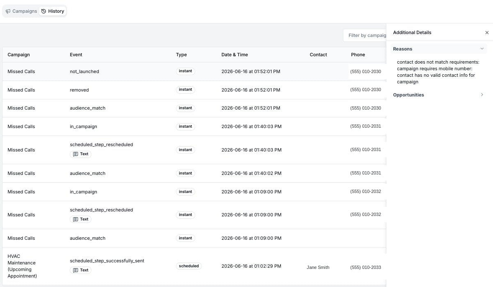Open the Jane Smith contact
The width and height of the screenshot is (493, 287).
(x=318, y=267)
